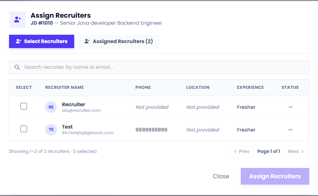Click the RE avatar badge for Recruiter
The image size is (318, 196).
(51, 107)
